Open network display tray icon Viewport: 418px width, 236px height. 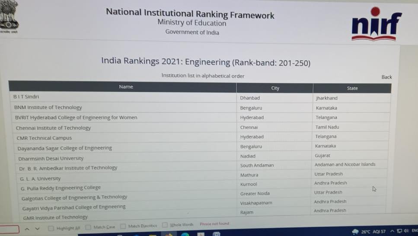pyautogui.click(x=399, y=231)
